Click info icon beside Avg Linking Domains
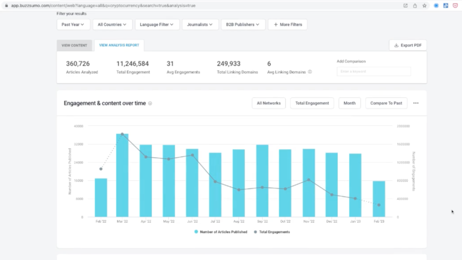462x260 pixels. point(310,72)
